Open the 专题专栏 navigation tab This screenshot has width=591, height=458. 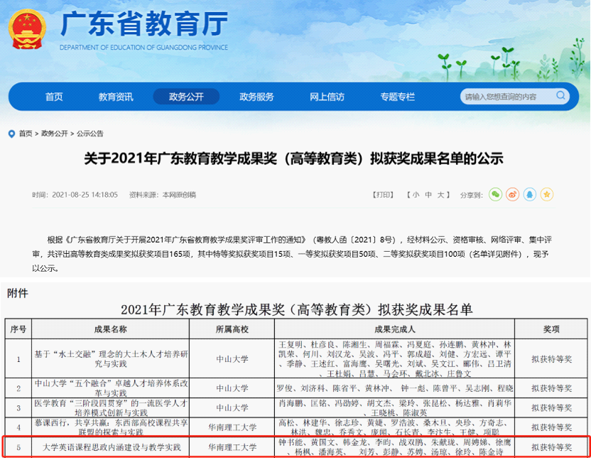pyautogui.click(x=397, y=97)
